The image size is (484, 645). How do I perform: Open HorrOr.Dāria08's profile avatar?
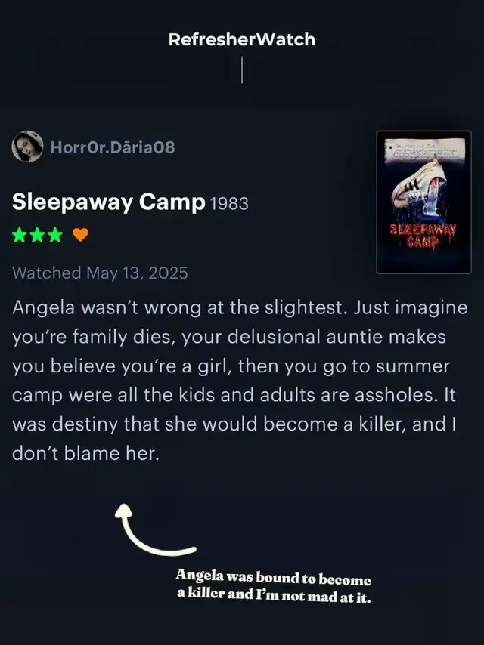[x=27, y=147]
